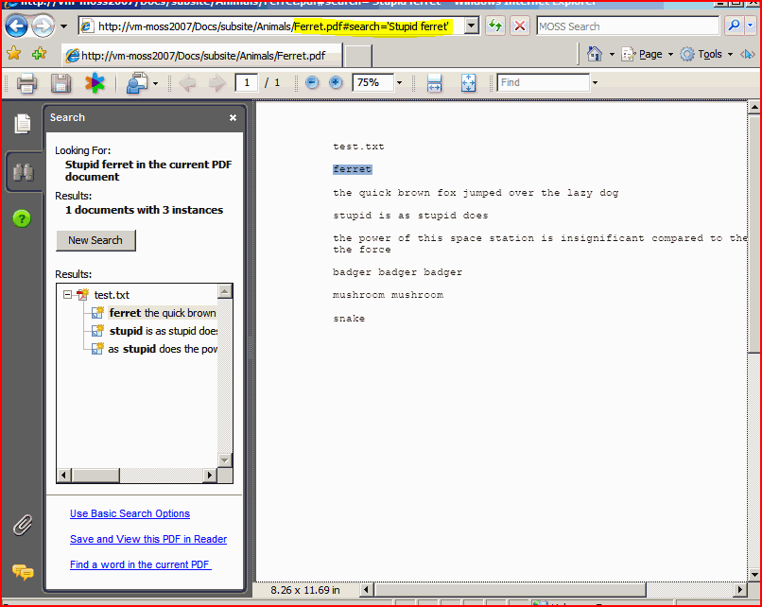The width and height of the screenshot is (762, 607).
Task: Open the 75% zoom level dropdown
Action: pos(399,83)
